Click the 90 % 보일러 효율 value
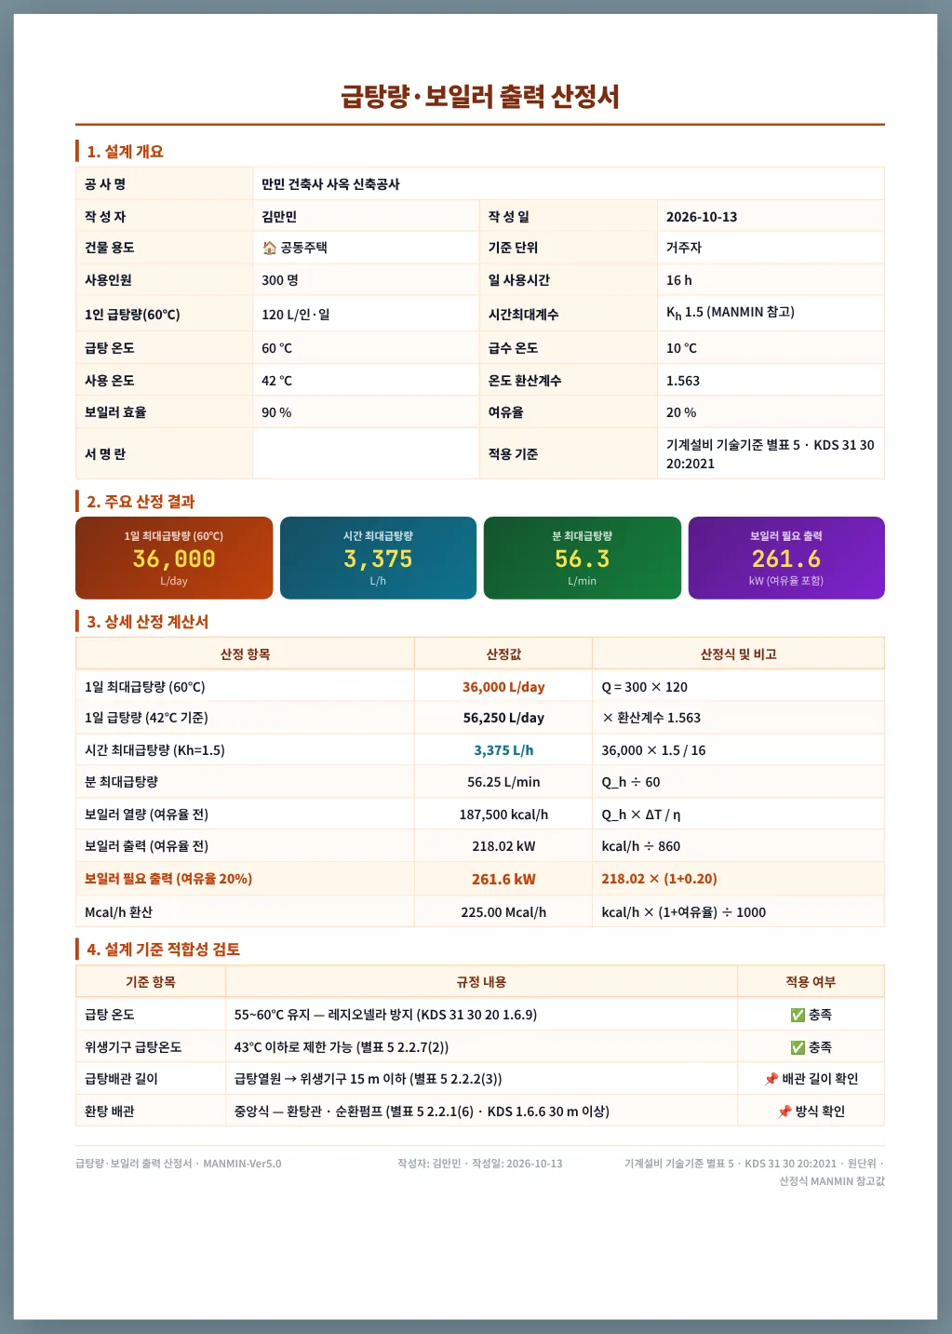 click(276, 412)
